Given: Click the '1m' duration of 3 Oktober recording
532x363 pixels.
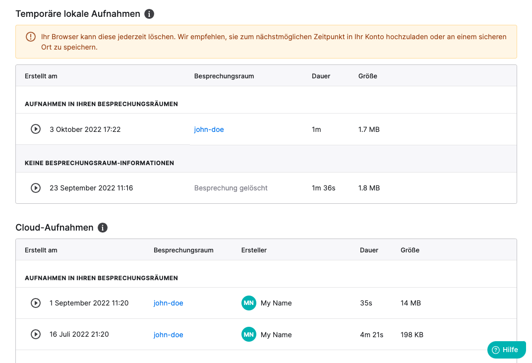Looking at the screenshot, I should 316,129.
